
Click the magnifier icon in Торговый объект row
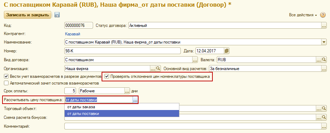pyautogui.click(x=324, y=109)
